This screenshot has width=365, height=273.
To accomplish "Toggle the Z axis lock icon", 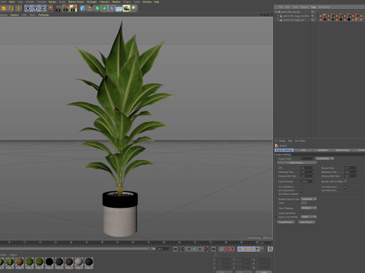I will [x=43, y=8].
